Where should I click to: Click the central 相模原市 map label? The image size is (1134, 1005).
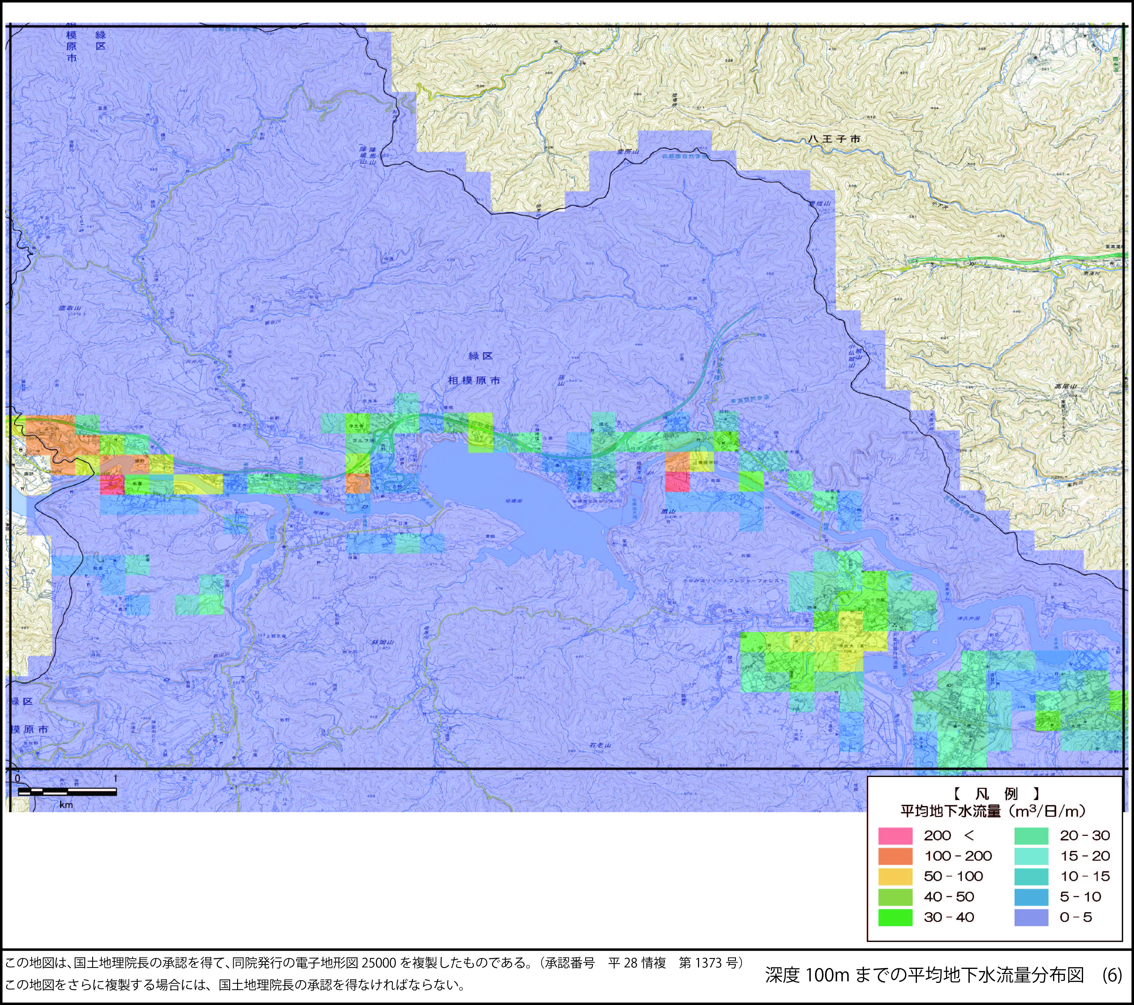pos(474,381)
